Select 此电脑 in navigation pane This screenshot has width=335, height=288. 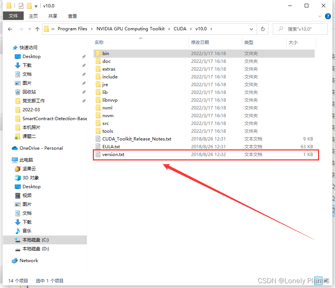[x=26, y=160]
